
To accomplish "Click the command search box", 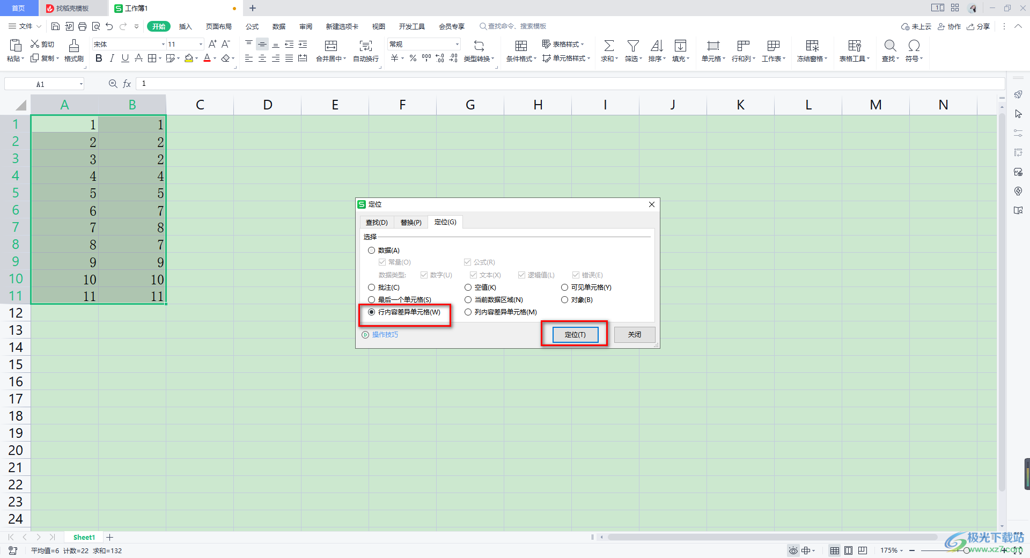I will click(513, 26).
